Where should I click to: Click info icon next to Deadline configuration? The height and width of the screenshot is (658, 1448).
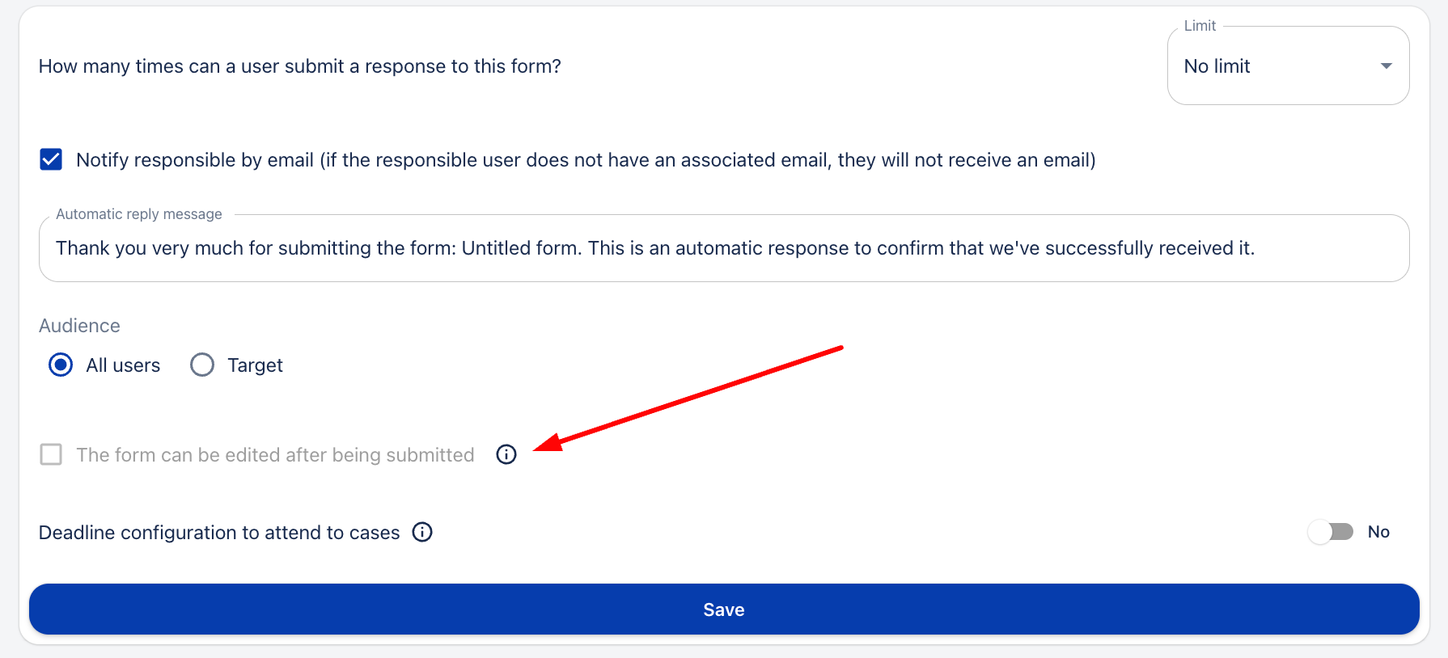(x=422, y=532)
